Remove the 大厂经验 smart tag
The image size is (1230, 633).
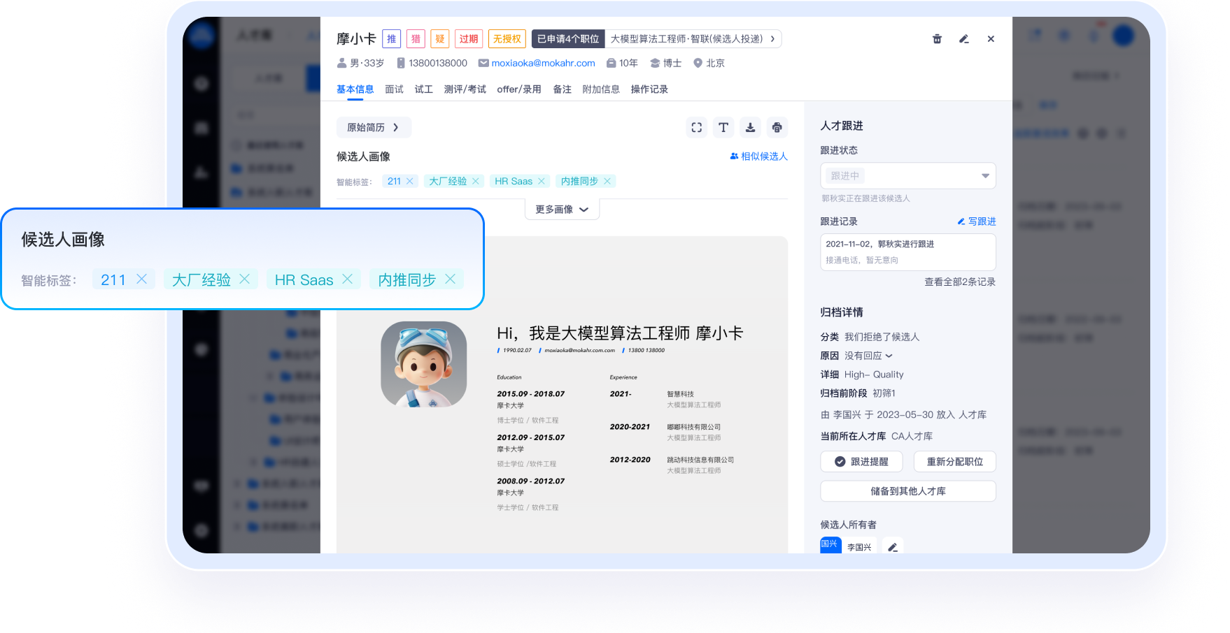click(476, 181)
